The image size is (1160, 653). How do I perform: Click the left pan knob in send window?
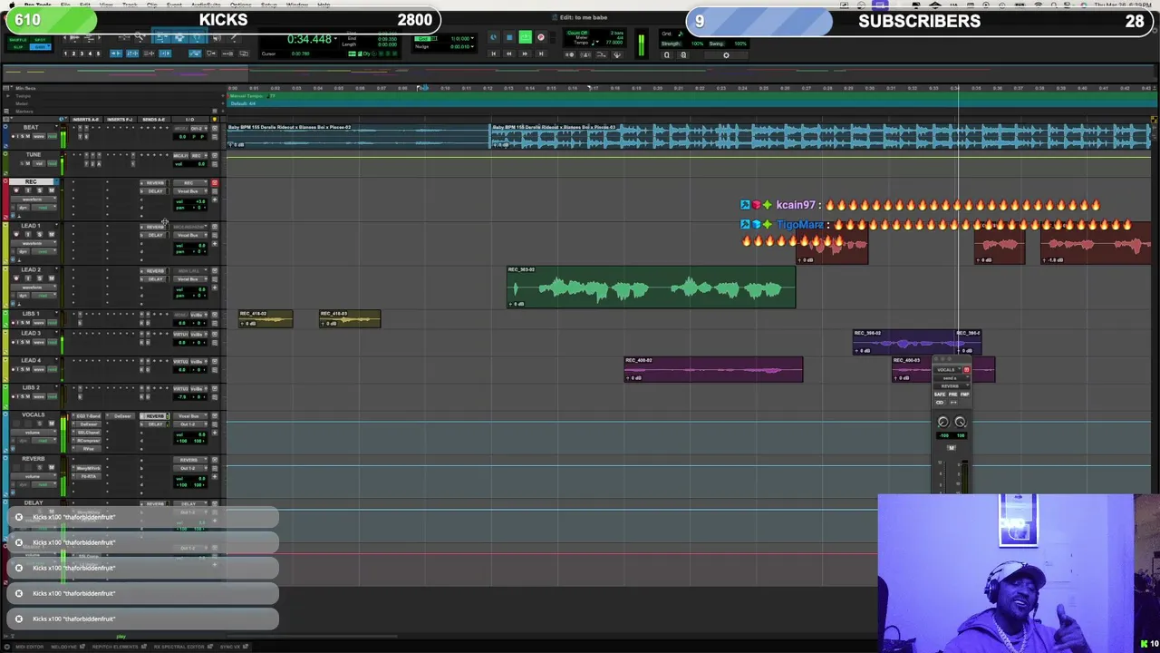click(942, 422)
